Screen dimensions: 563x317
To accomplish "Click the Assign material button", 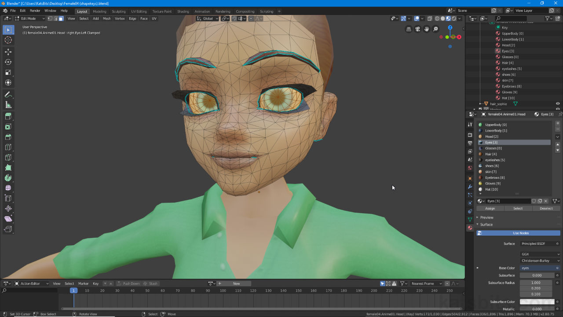I will click(x=490, y=208).
